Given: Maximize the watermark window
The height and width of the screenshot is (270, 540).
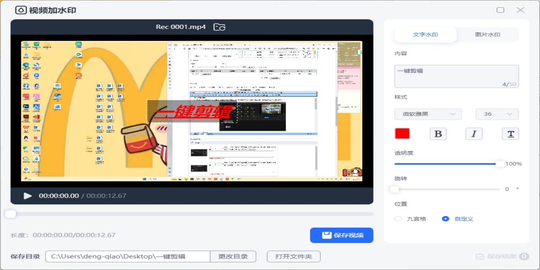Looking at the screenshot, I should click(500, 10).
